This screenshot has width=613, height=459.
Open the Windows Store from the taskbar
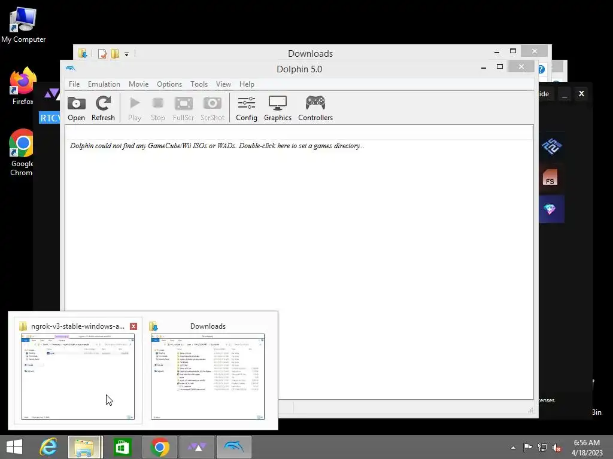(x=122, y=447)
